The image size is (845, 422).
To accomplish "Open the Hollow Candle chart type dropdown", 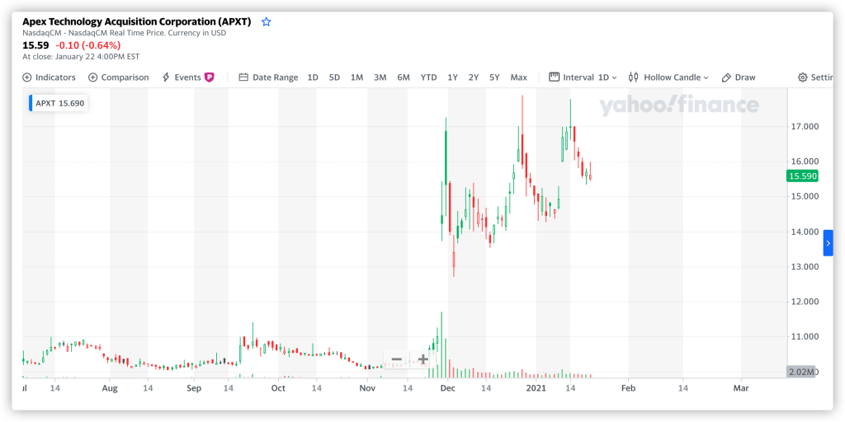I will (668, 77).
